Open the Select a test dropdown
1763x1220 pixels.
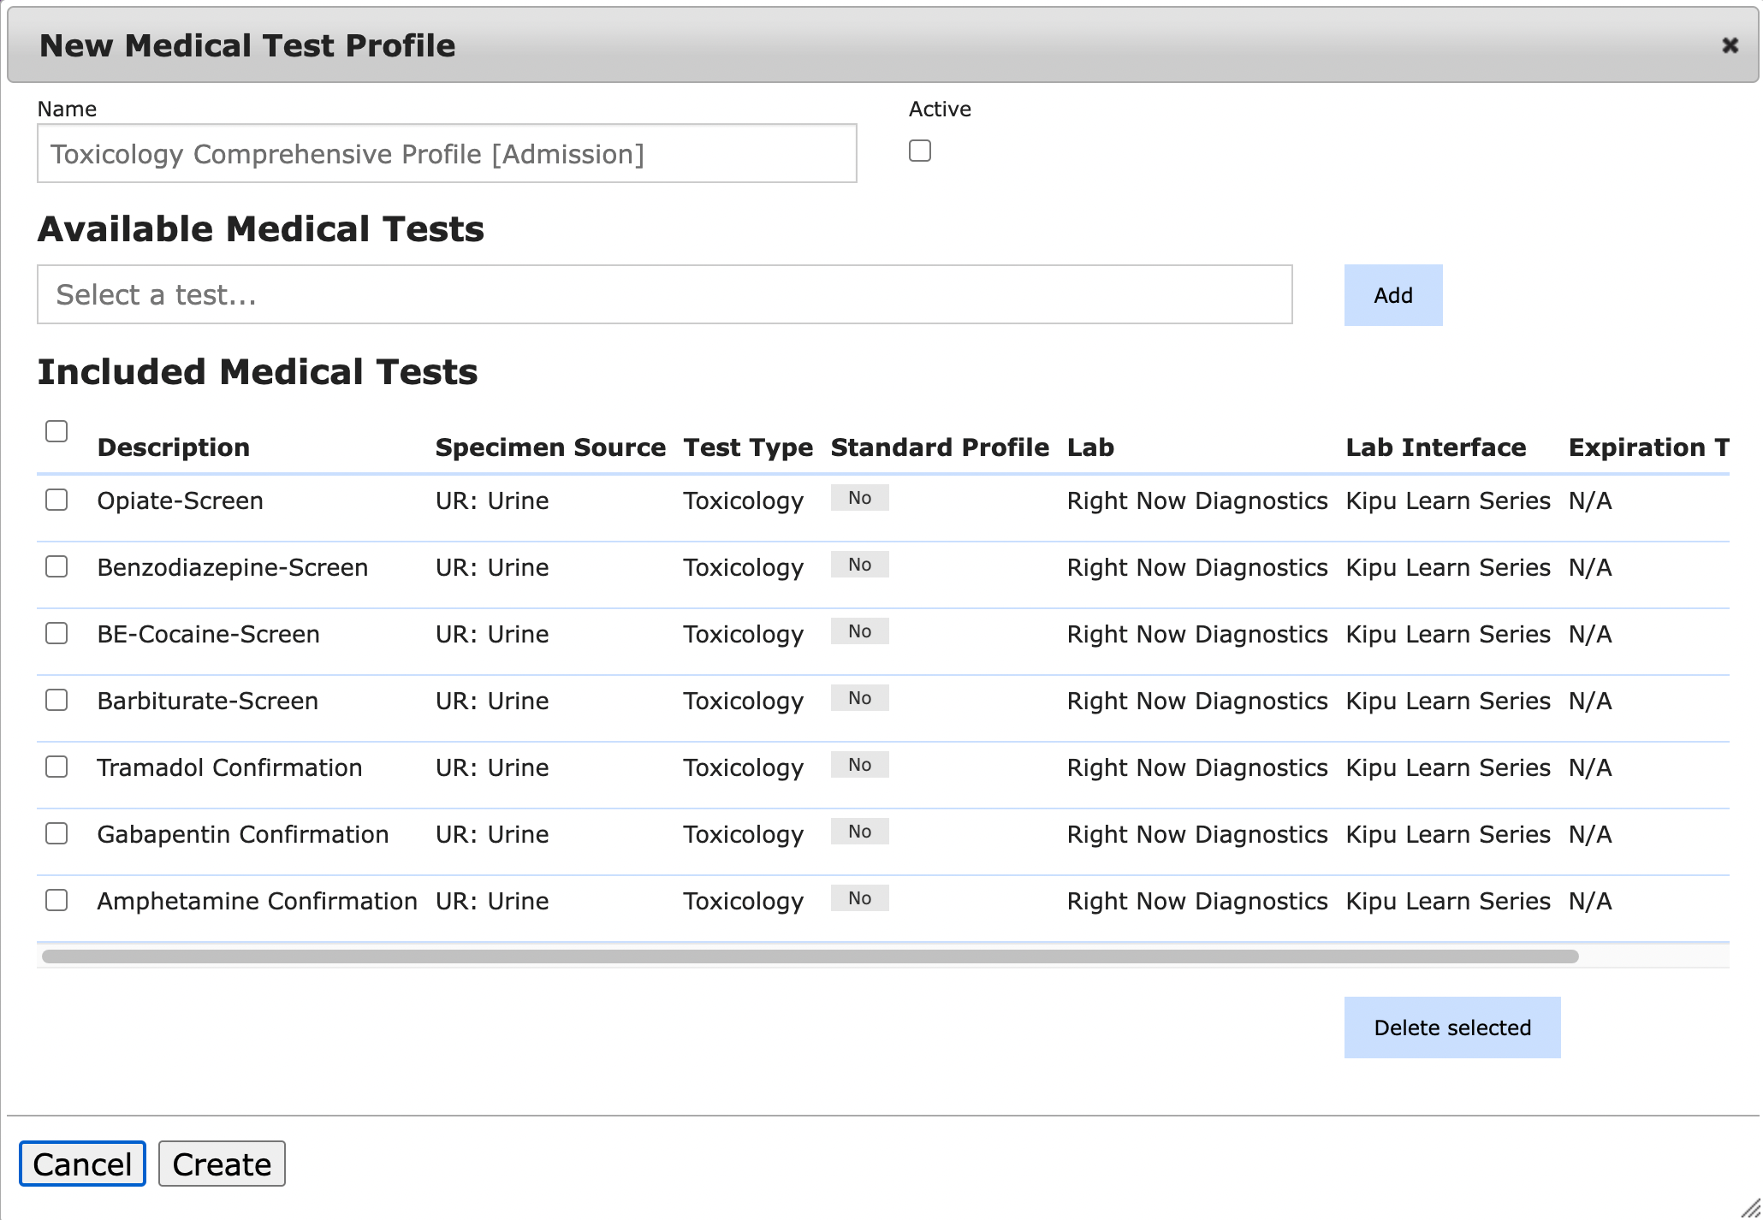pyautogui.click(x=664, y=295)
